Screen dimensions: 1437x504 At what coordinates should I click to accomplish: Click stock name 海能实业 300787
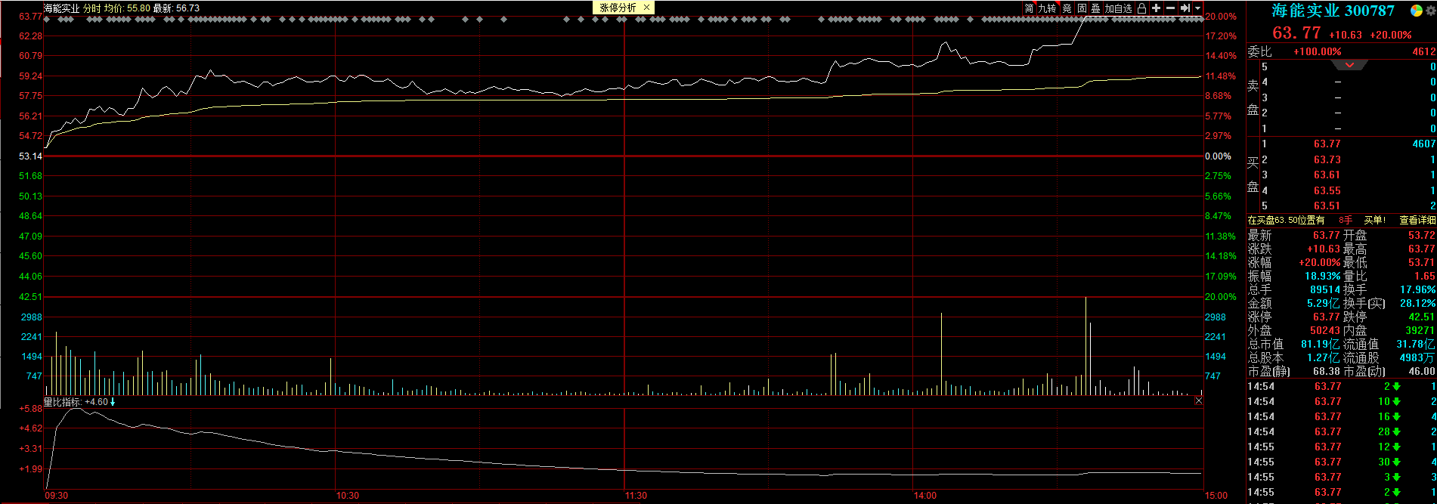(1333, 11)
